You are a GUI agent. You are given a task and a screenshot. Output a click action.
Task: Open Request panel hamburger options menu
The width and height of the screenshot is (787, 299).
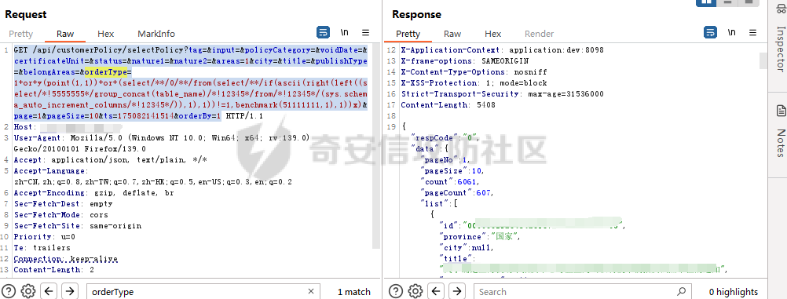click(365, 33)
